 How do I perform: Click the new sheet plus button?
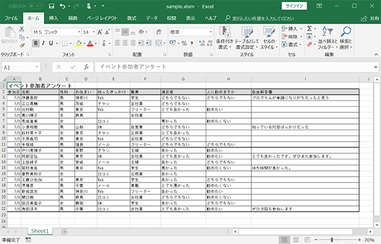tap(64, 231)
